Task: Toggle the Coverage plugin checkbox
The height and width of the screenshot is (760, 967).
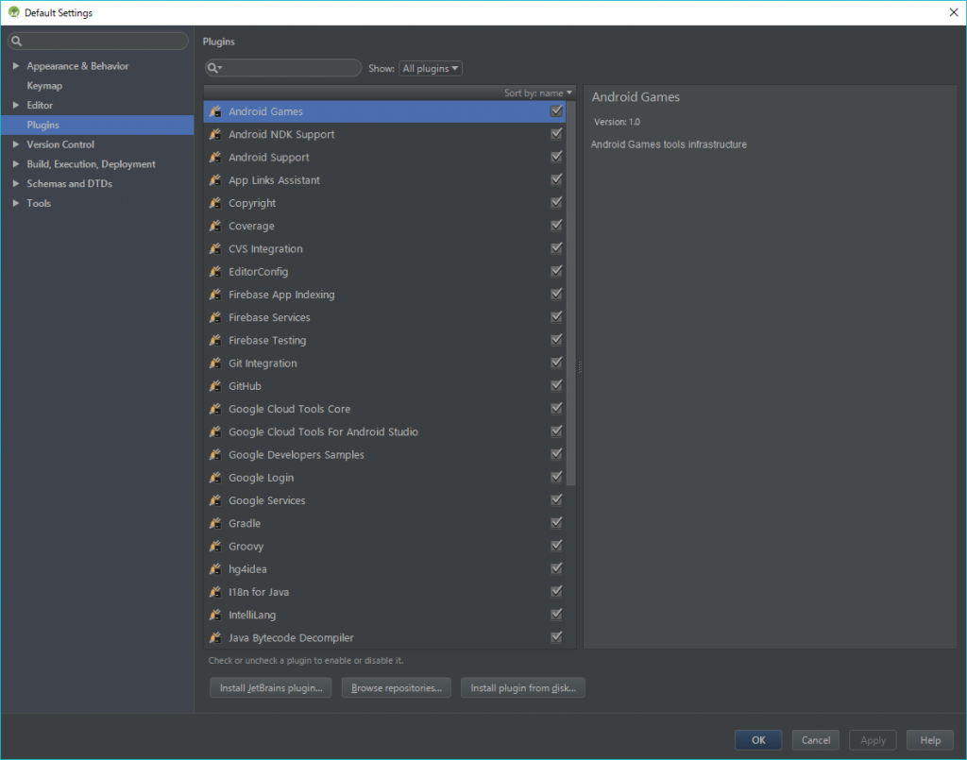Action: (556, 225)
